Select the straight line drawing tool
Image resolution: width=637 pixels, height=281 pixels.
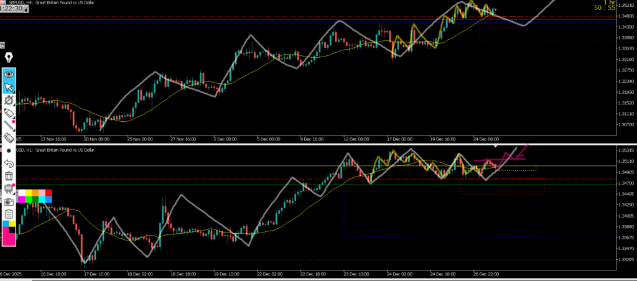[x=9, y=126]
